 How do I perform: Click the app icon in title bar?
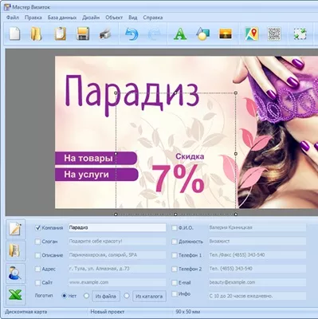point(7,7)
